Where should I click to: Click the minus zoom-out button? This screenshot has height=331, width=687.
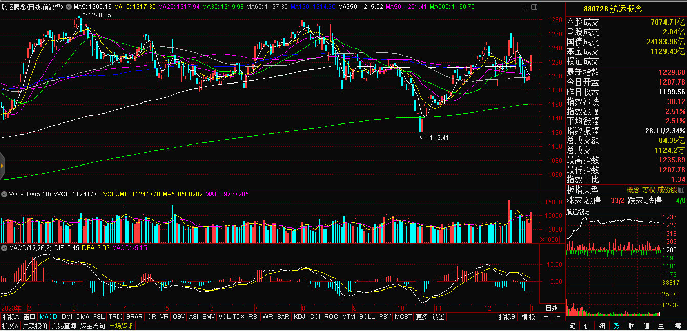point(557,317)
